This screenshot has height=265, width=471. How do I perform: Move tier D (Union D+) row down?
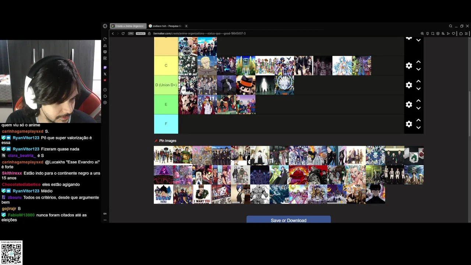tap(418, 89)
